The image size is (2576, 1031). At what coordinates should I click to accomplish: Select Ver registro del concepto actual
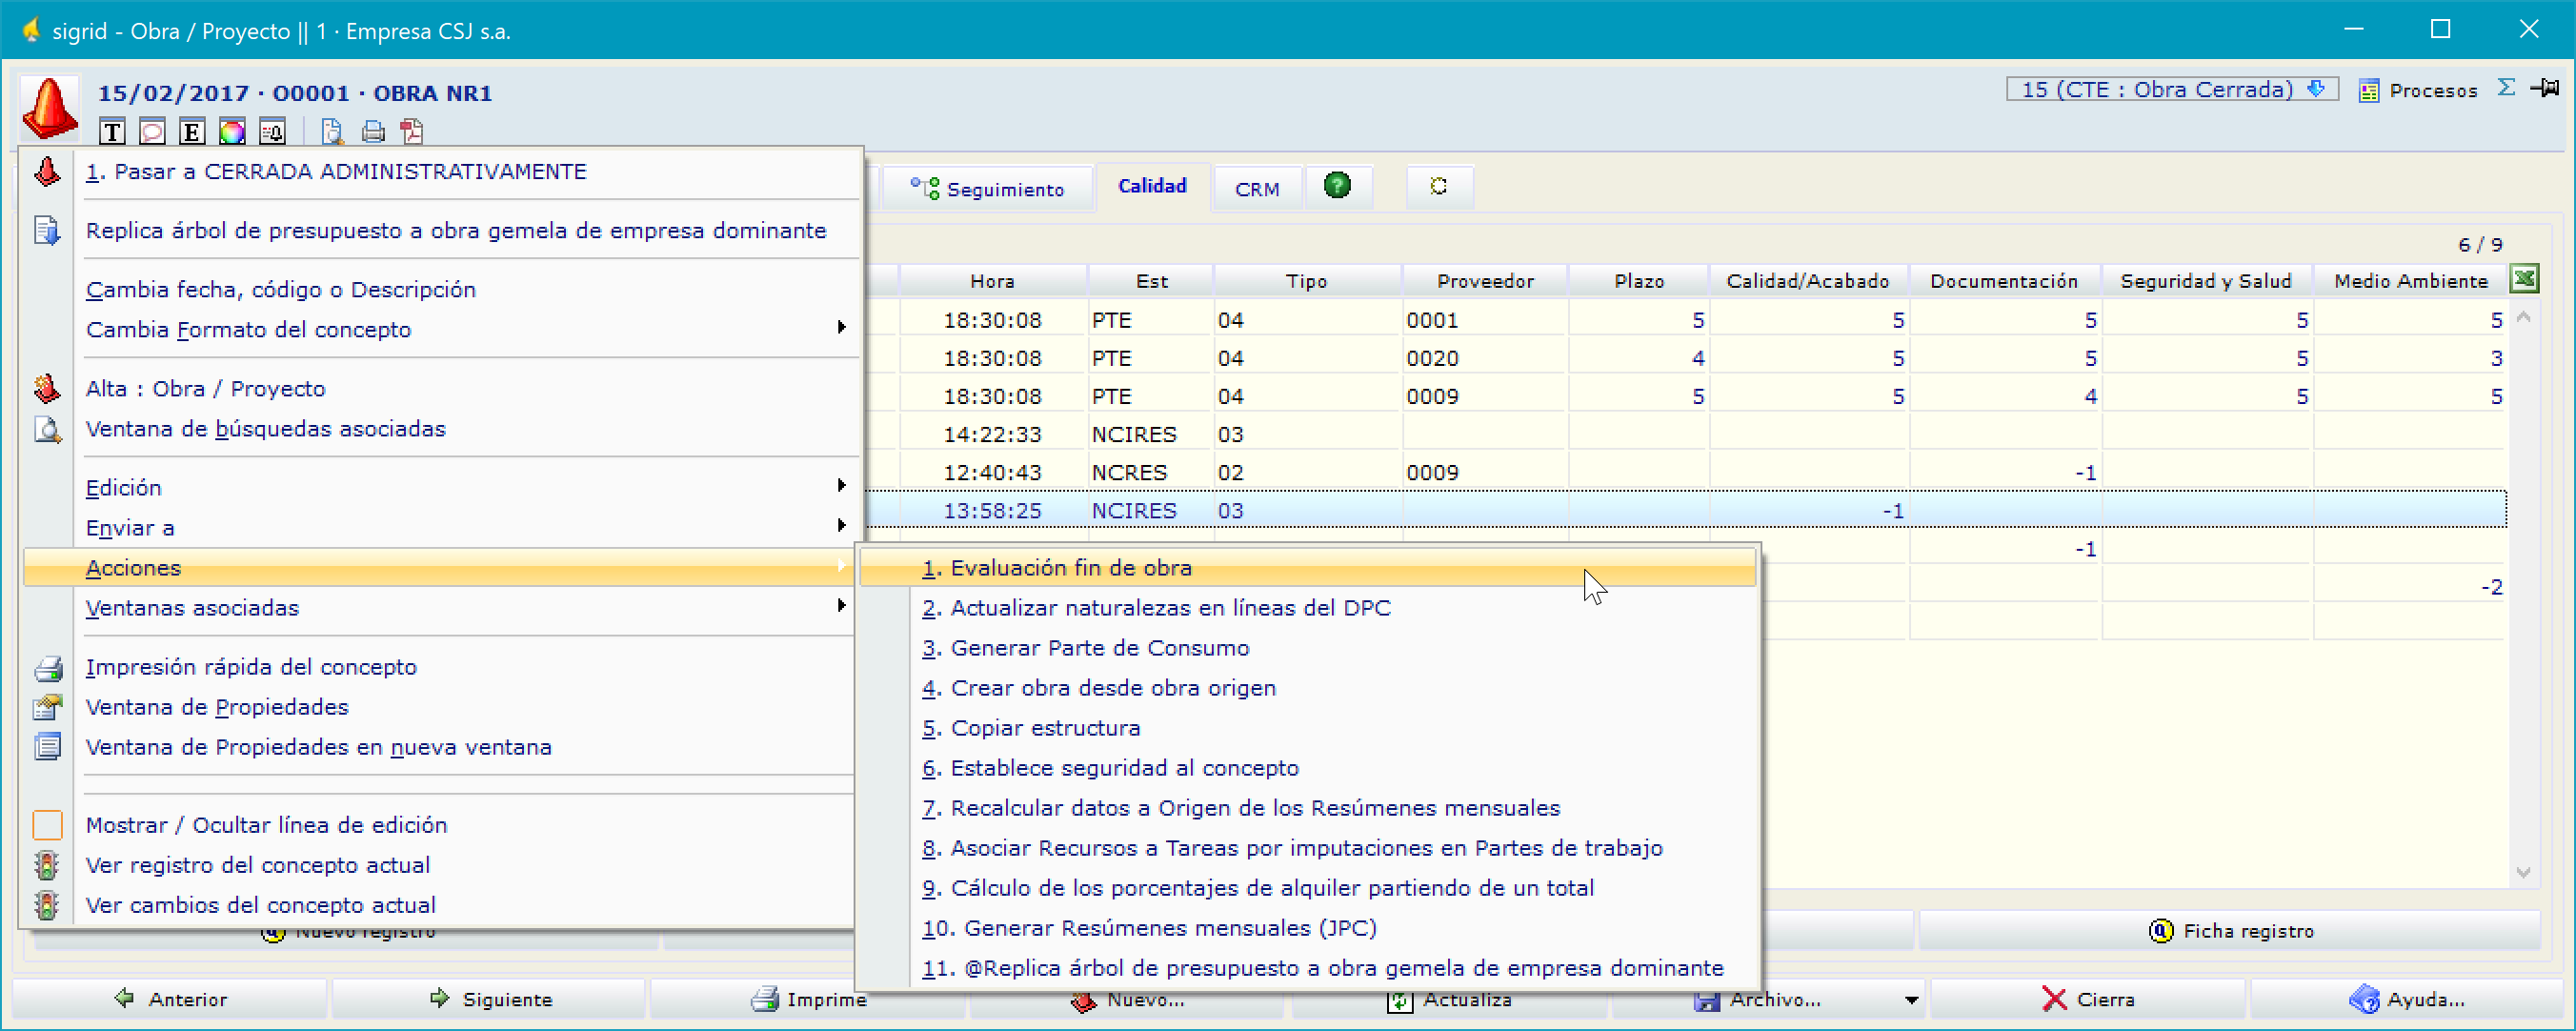440,865
